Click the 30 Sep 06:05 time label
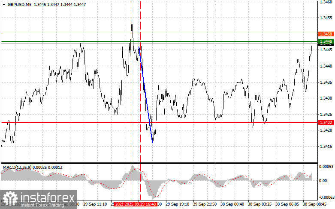 click(287, 204)
